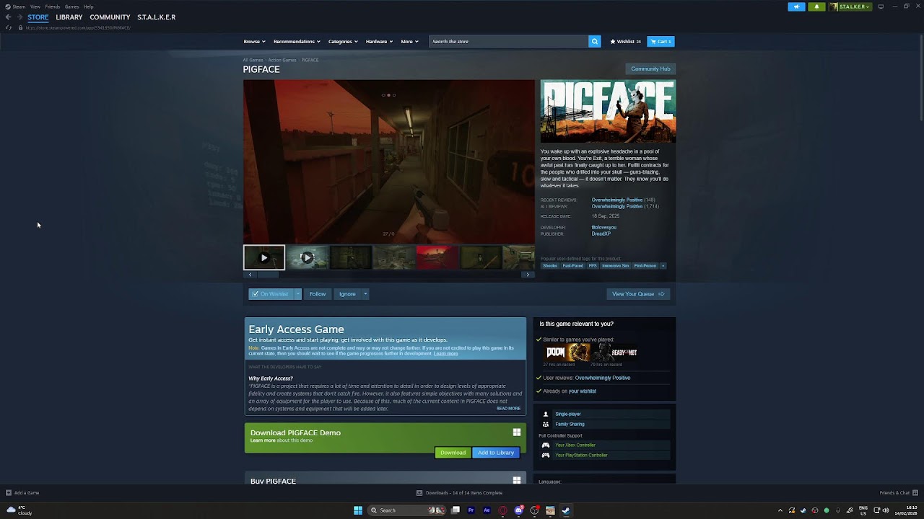Open the S.T.A.L.K.E.R account dropdown

[850, 6]
